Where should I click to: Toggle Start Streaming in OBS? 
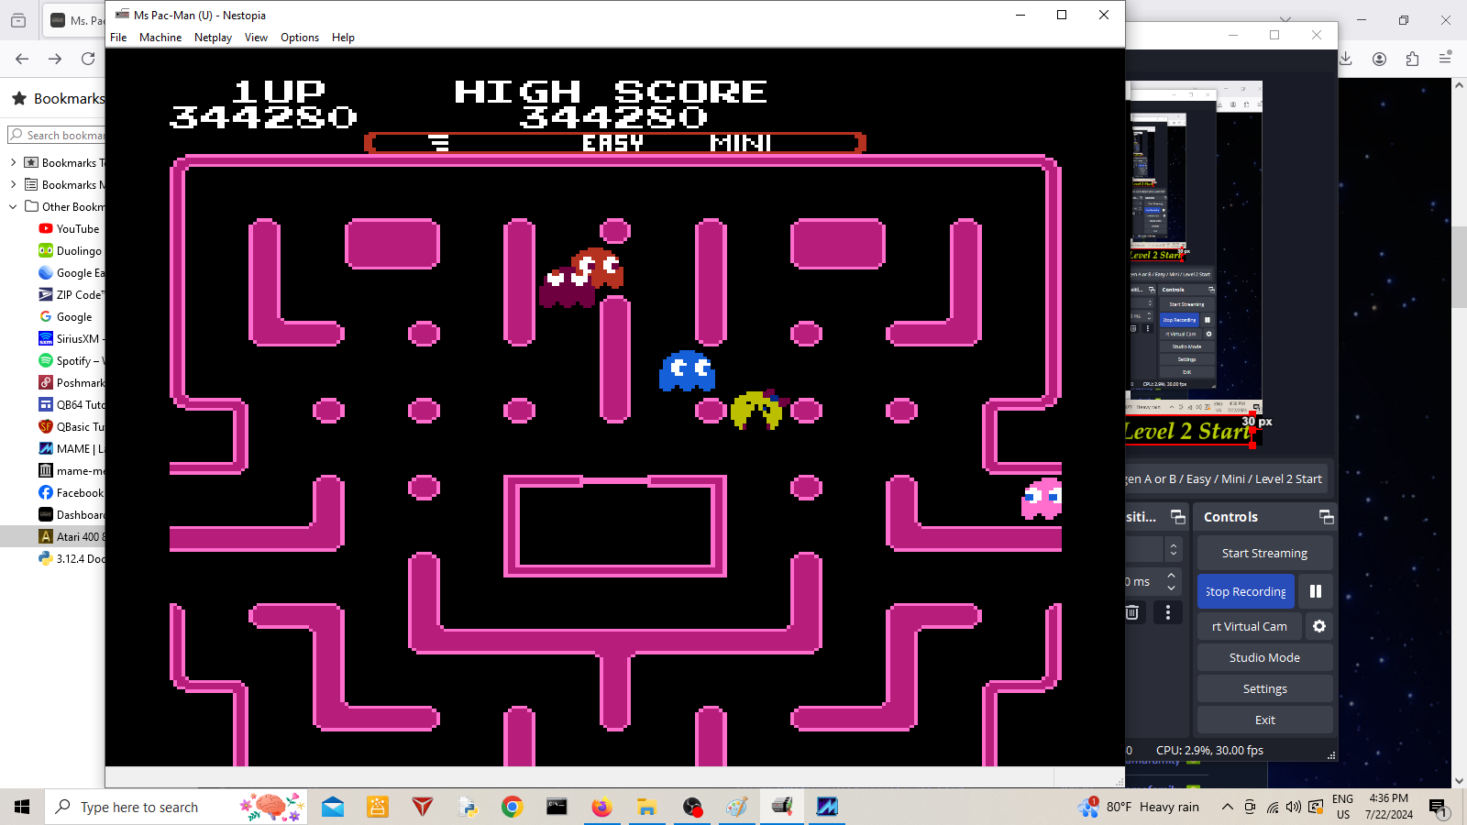click(1264, 553)
